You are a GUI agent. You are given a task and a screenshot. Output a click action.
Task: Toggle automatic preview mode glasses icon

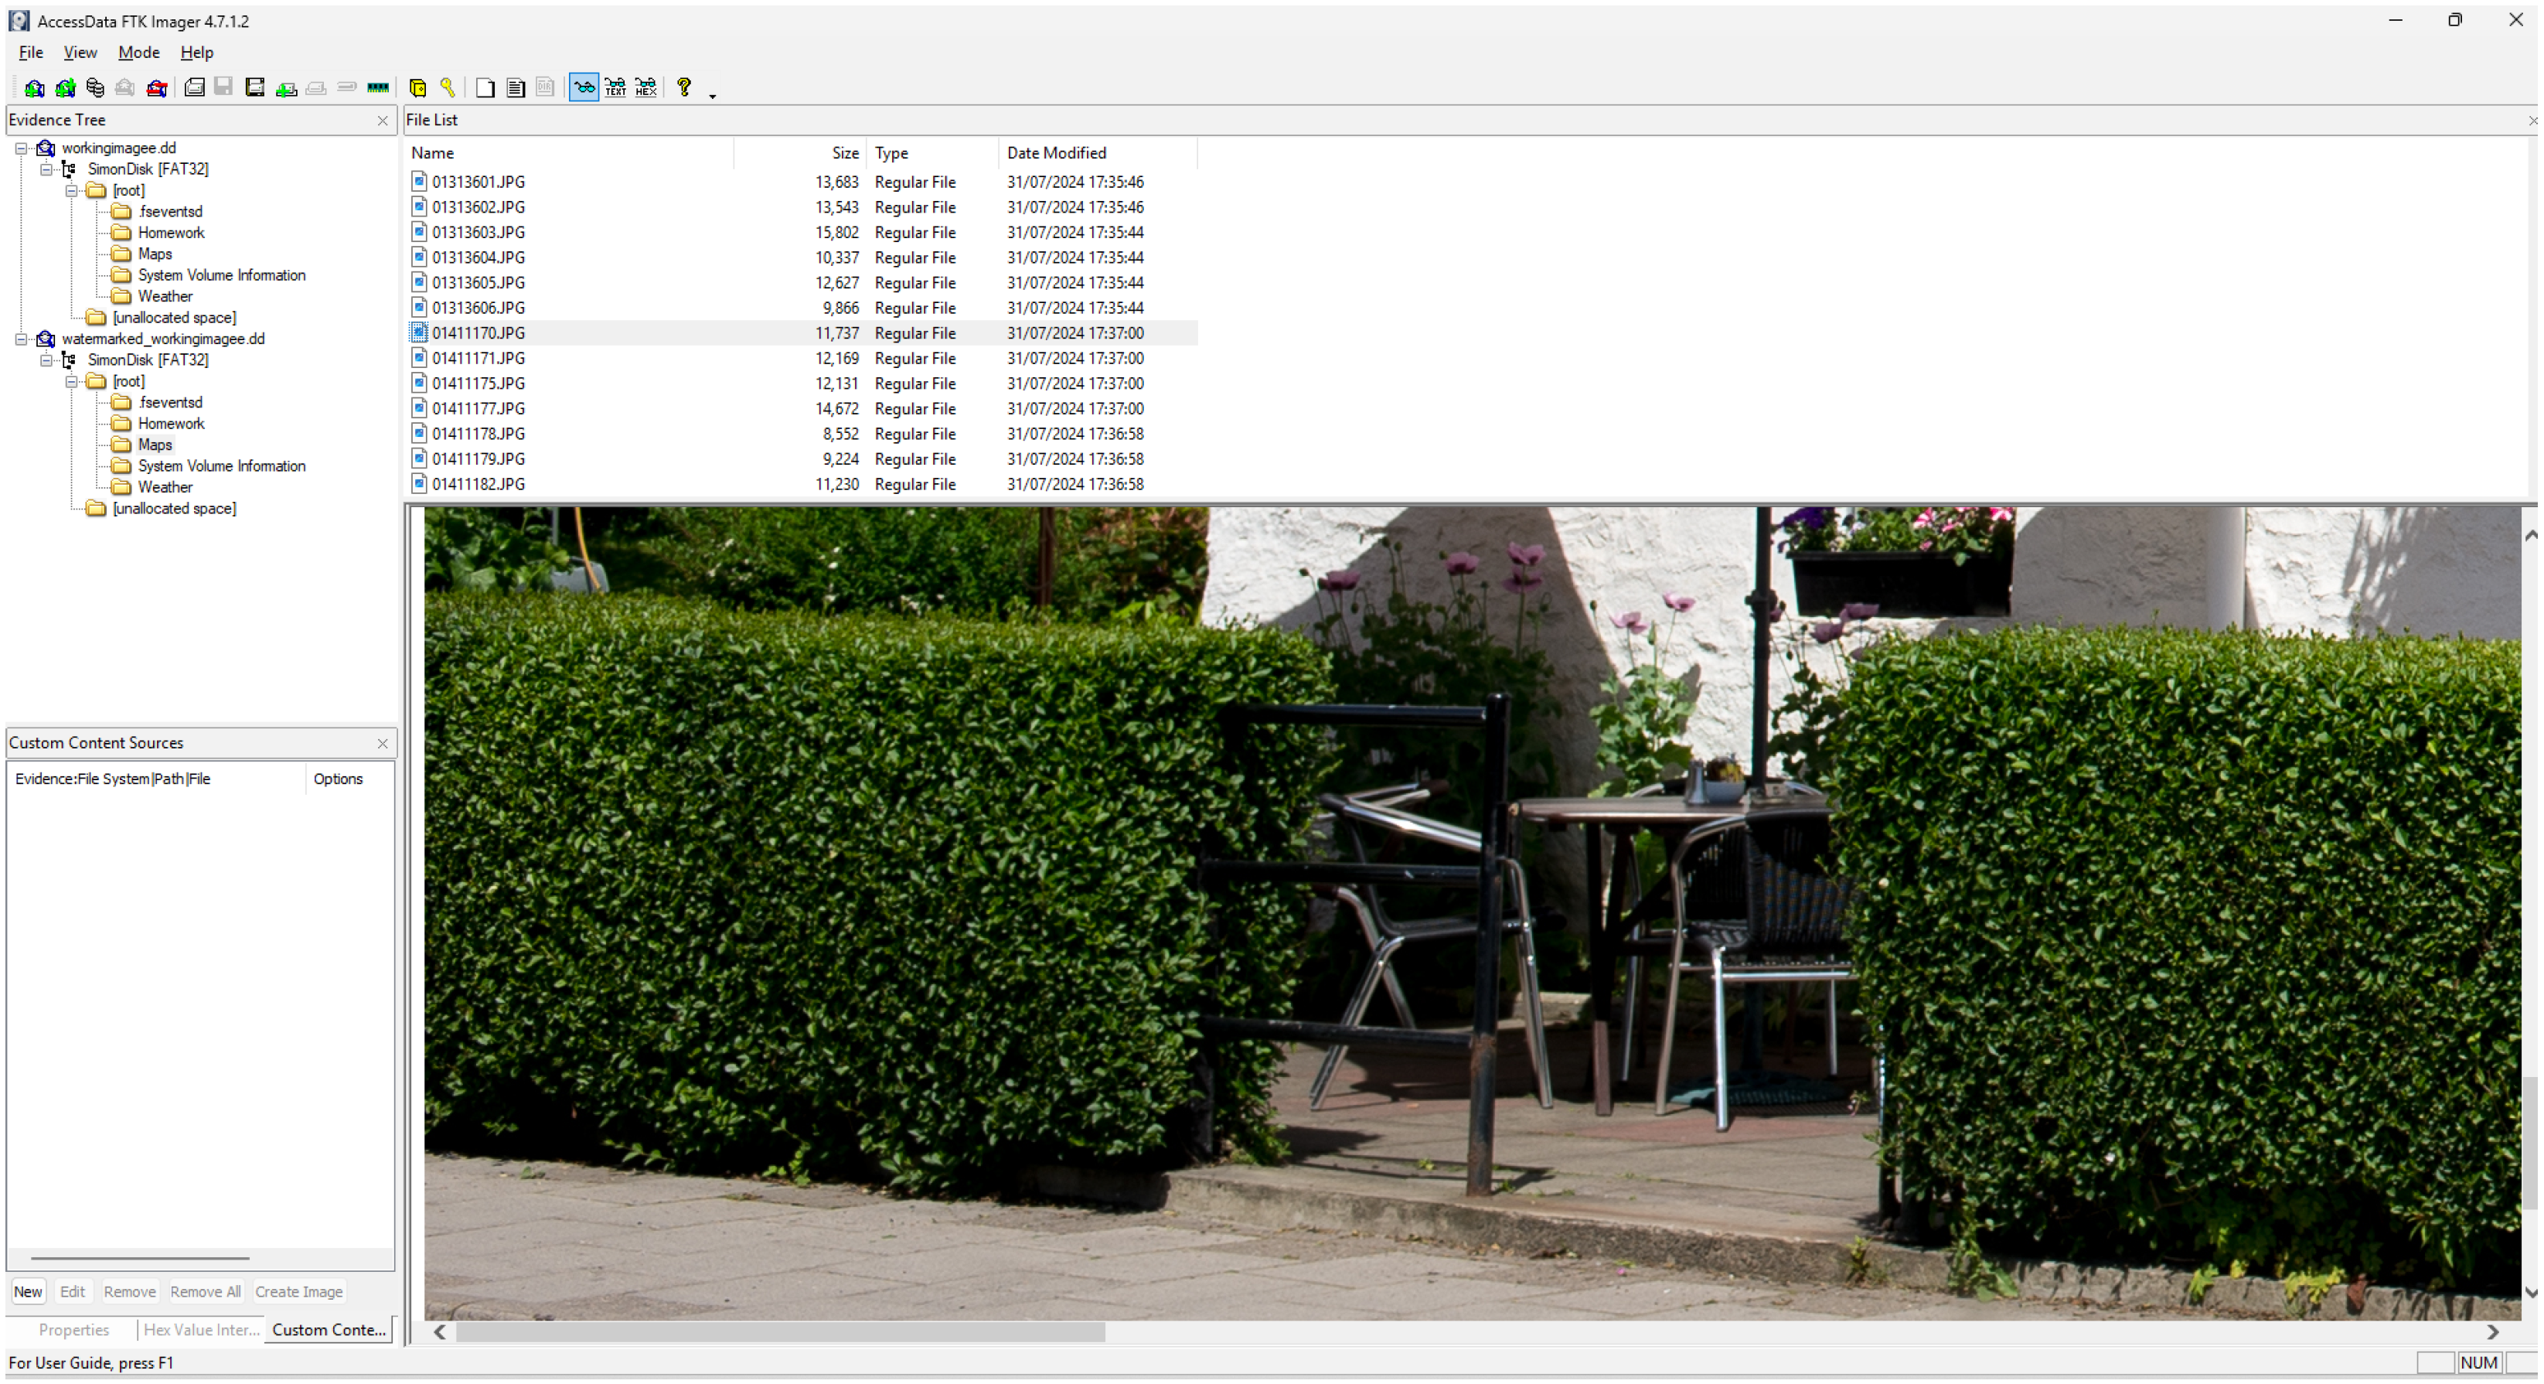584,88
